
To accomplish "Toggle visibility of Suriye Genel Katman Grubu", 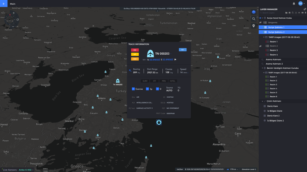I will pos(261,18).
